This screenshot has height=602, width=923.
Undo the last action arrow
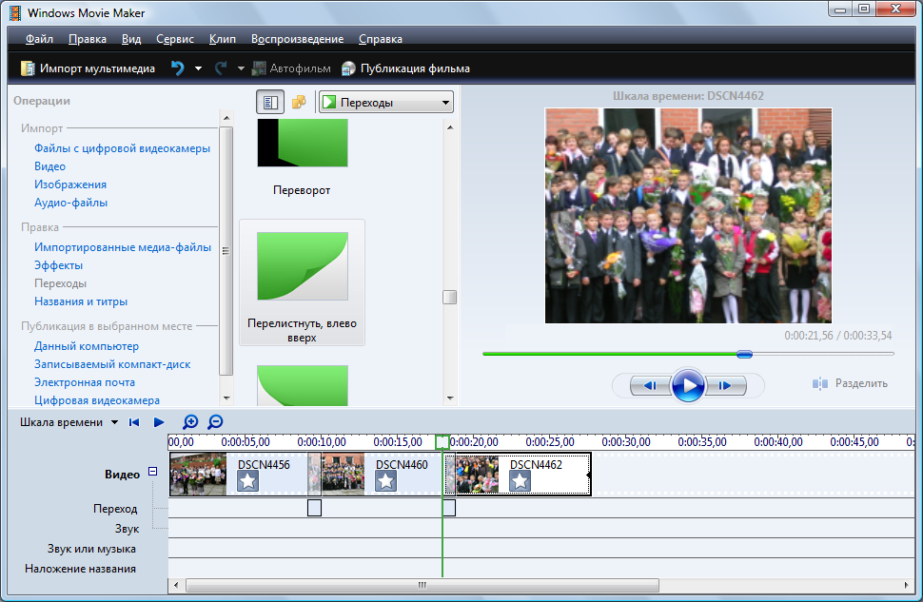pyautogui.click(x=177, y=68)
